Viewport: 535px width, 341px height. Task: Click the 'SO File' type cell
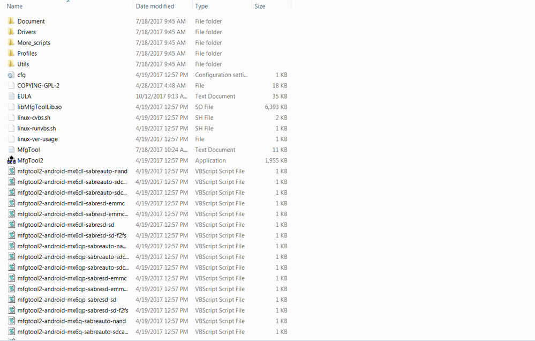point(204,107)
